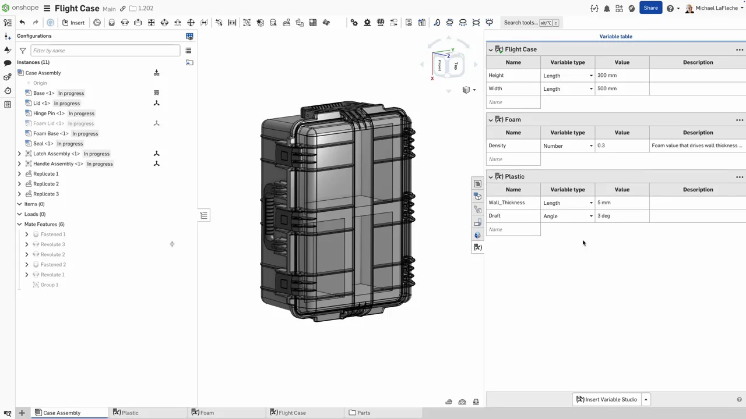Open the notifications bell
Screen dimensions: 746x419
point(607,9)
